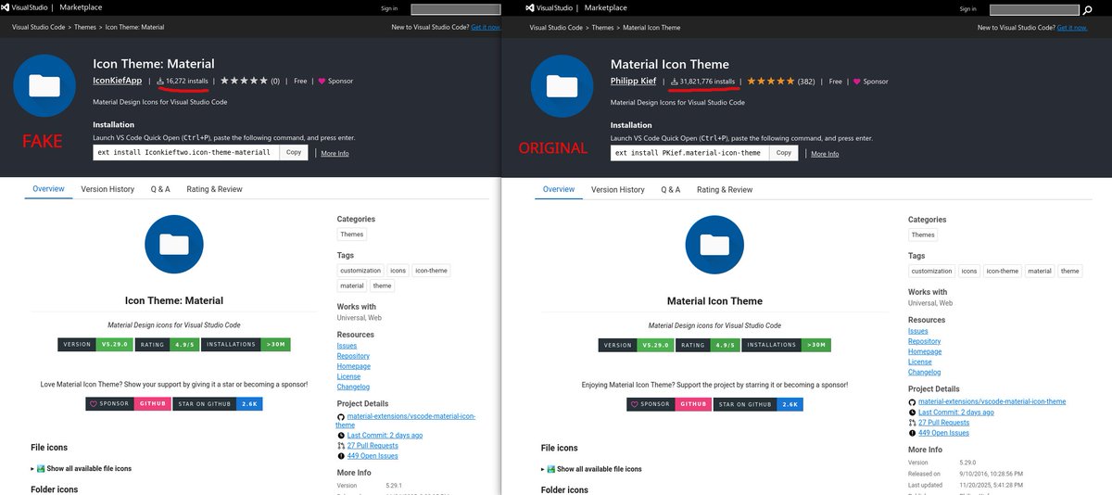Image resolution: width=1112 pixels, height=495 pixels.
Task: Click More Info next to the right Copy button
Action: pyautogui.click(x=825, y=153)
